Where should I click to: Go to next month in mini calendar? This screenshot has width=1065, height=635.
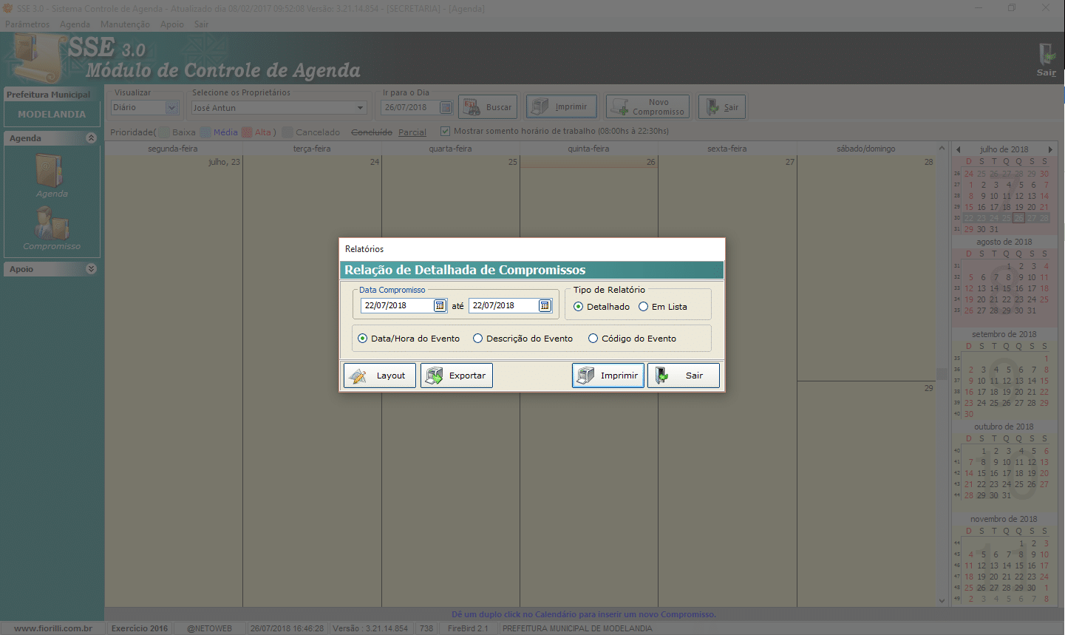click(x=1050, y=149)
